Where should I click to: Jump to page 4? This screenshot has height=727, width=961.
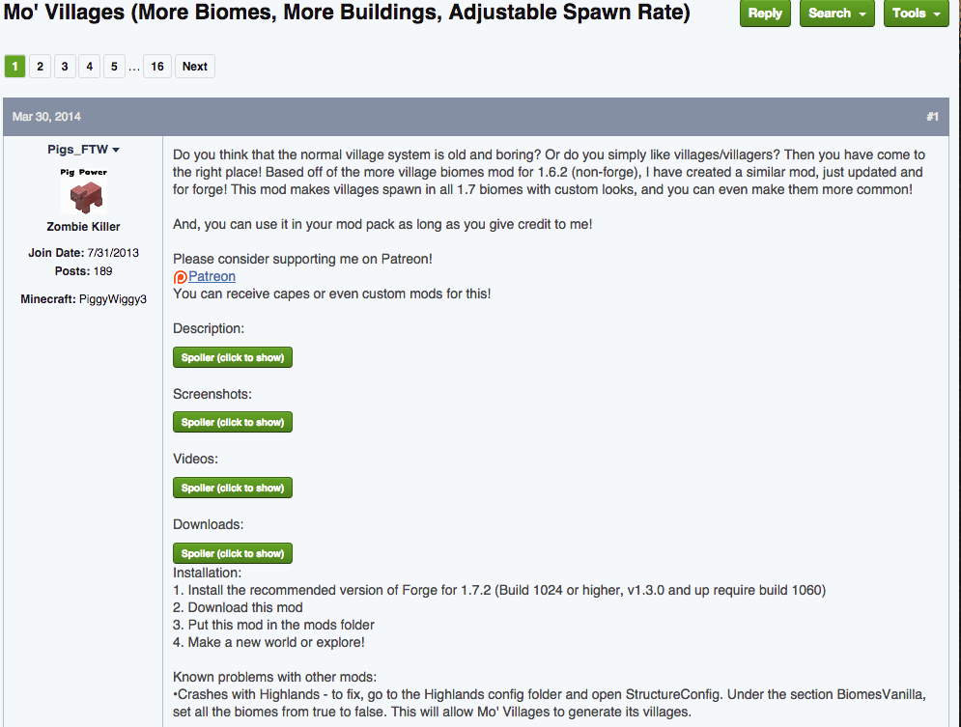tap(90, 67)
